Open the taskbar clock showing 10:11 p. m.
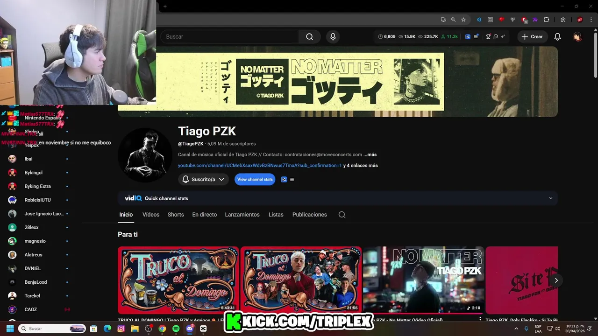The image size is (598, 336). coord(575,329)
